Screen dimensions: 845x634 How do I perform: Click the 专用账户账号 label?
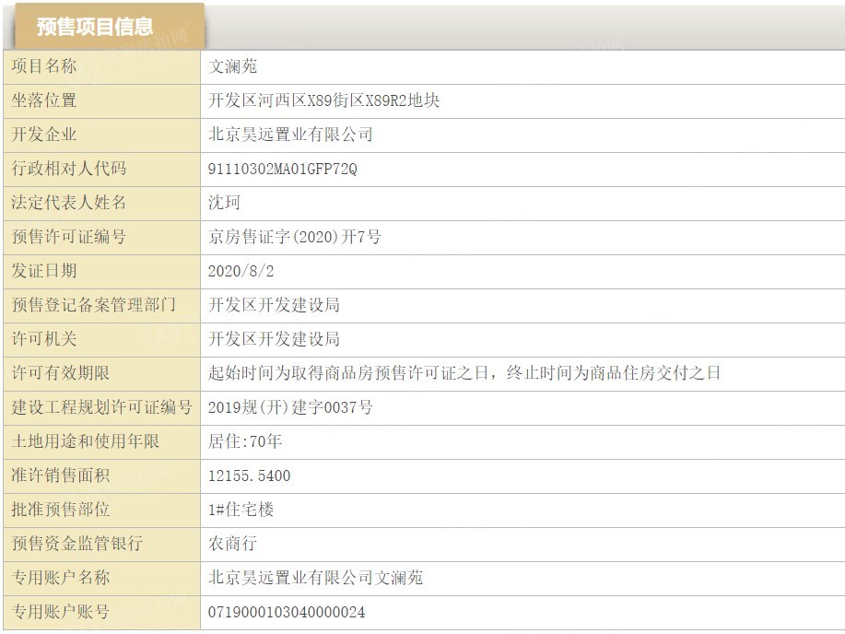click(61, 612)
